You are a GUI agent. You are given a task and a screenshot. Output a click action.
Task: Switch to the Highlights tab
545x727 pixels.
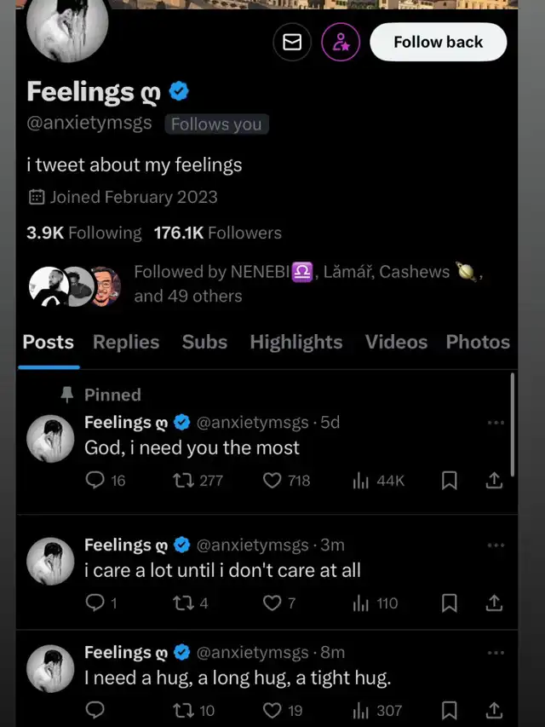(x=295, y=342)
